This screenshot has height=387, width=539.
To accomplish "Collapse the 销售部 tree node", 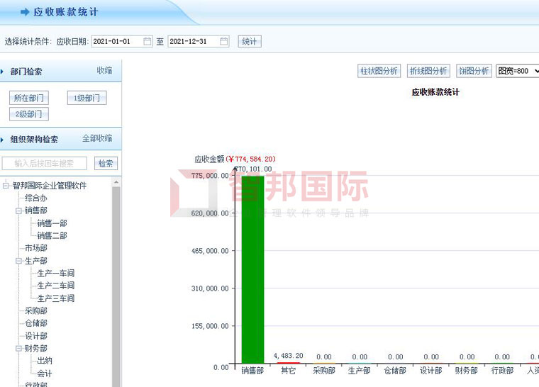I will click(18, 211).
